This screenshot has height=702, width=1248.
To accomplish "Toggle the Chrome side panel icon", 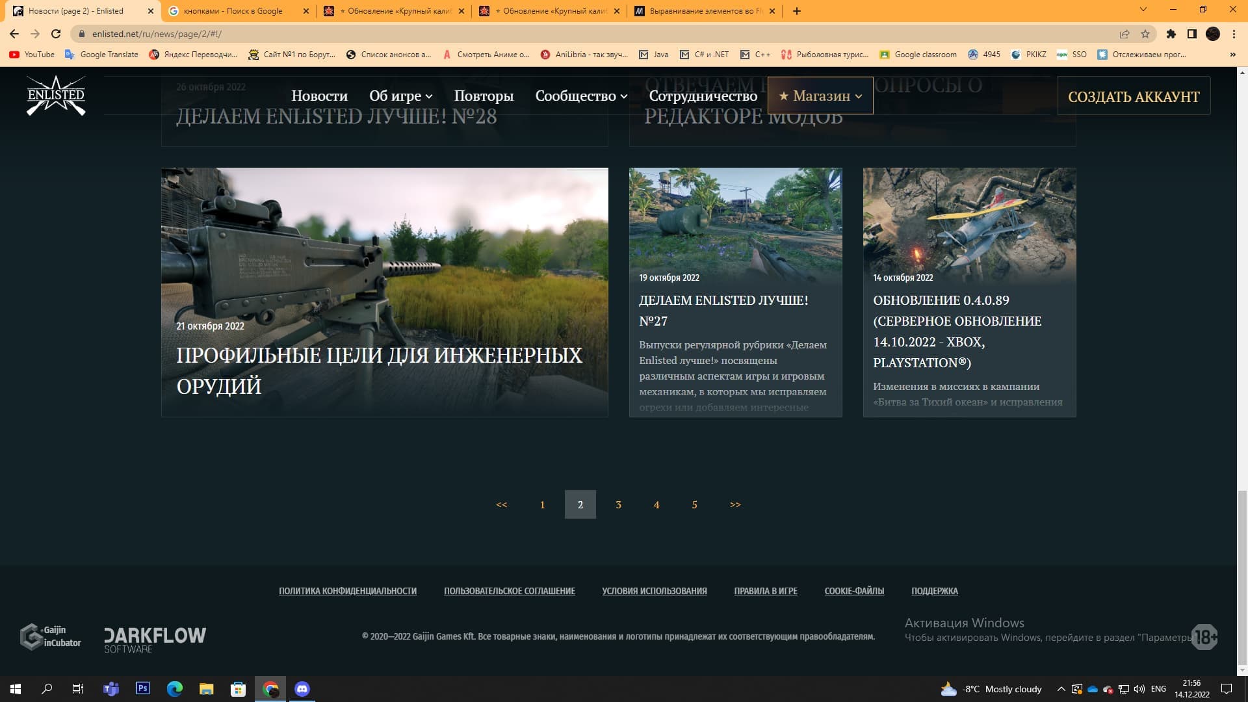I will pyautogui.click(x=1191, y=34).
